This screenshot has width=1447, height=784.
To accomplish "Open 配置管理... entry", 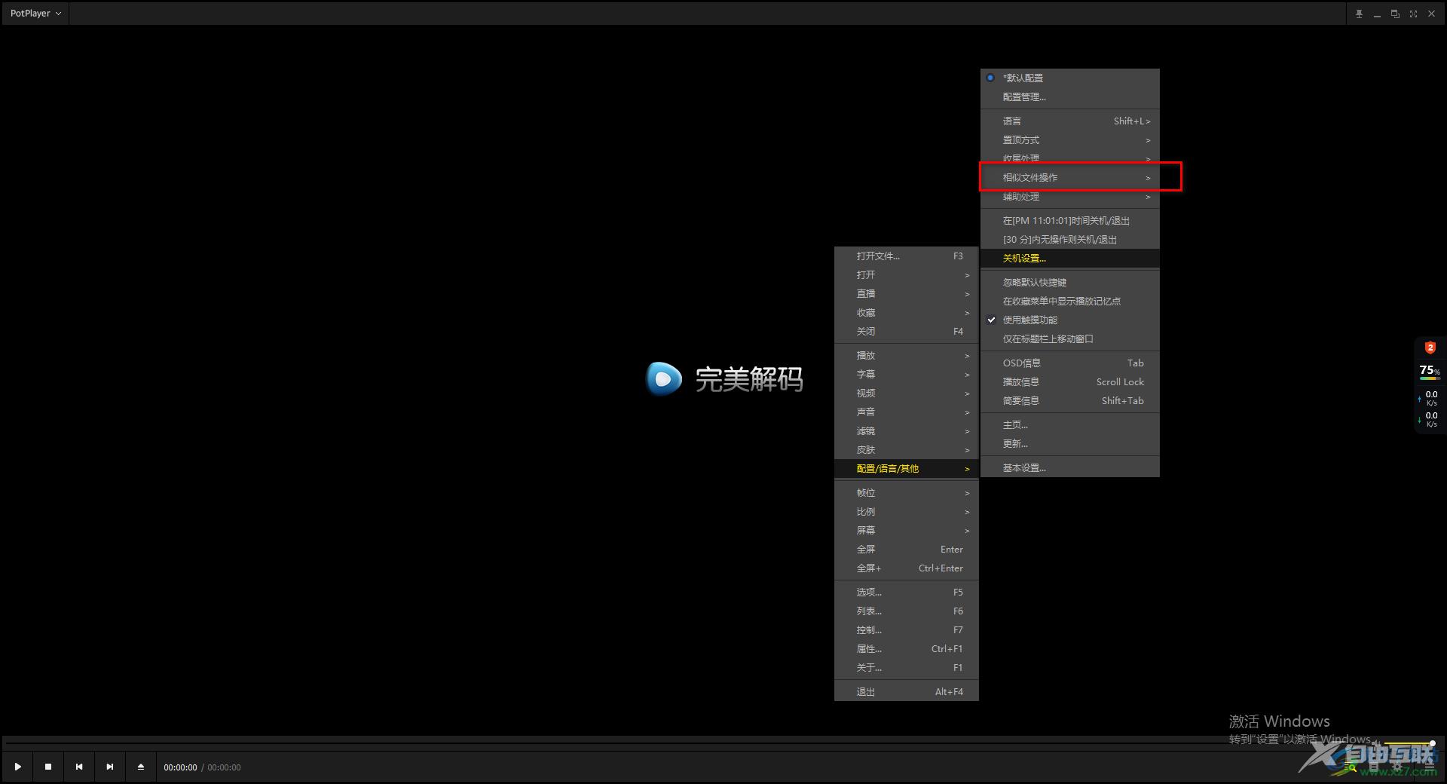I will point(1069,96).
